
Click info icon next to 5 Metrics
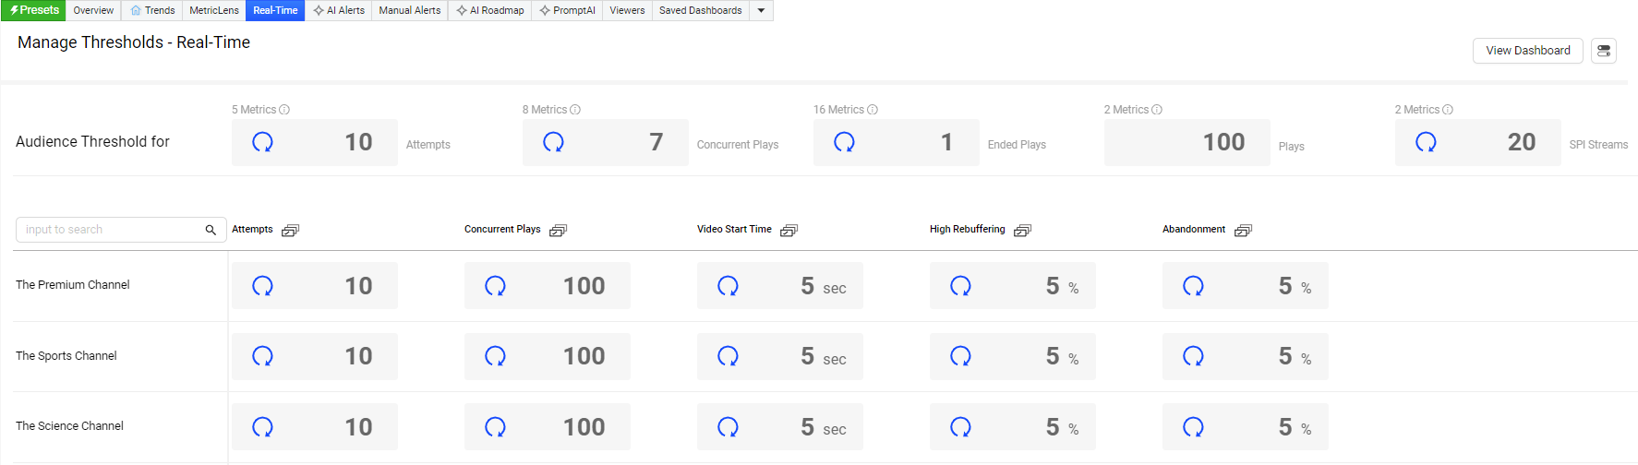pos(284,110)
